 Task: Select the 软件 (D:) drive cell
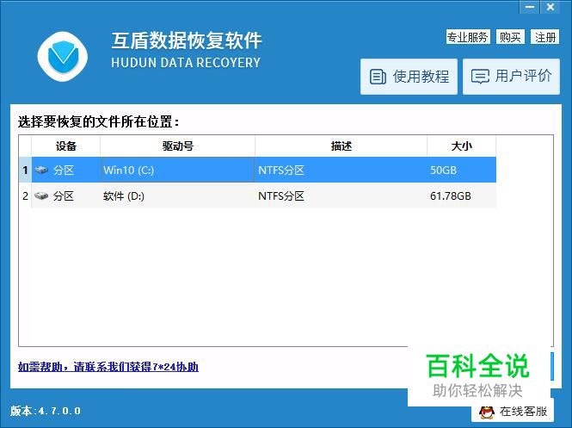(x=178, y=195)
